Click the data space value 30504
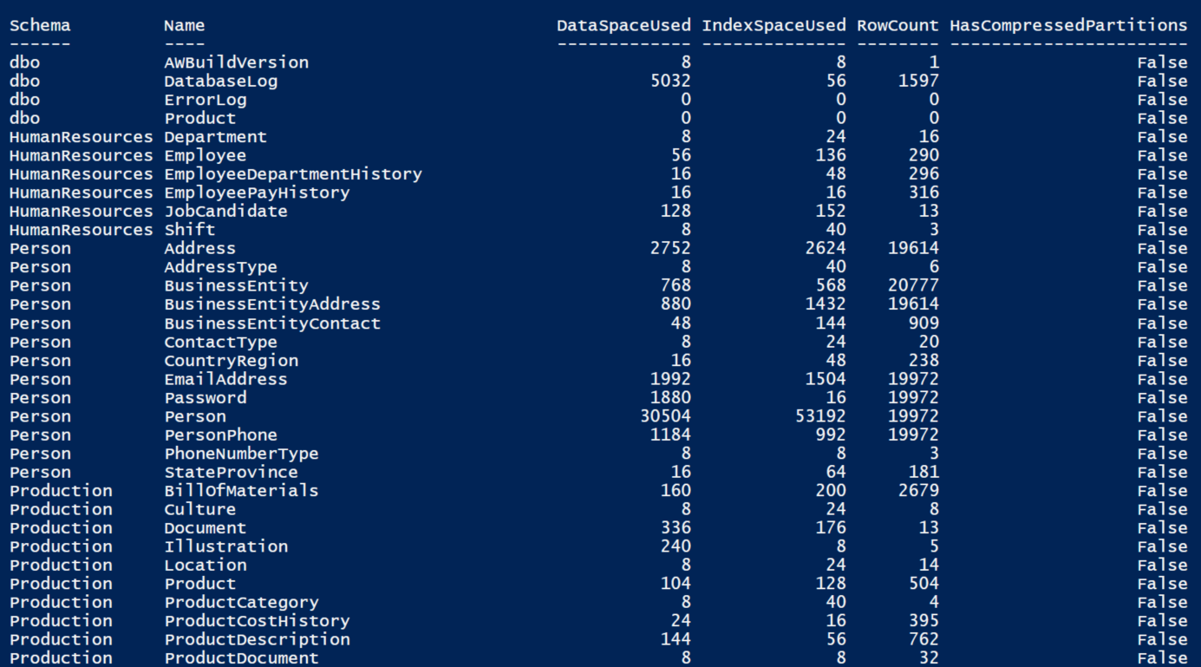 pyautogui.click(x=665, y=416)
